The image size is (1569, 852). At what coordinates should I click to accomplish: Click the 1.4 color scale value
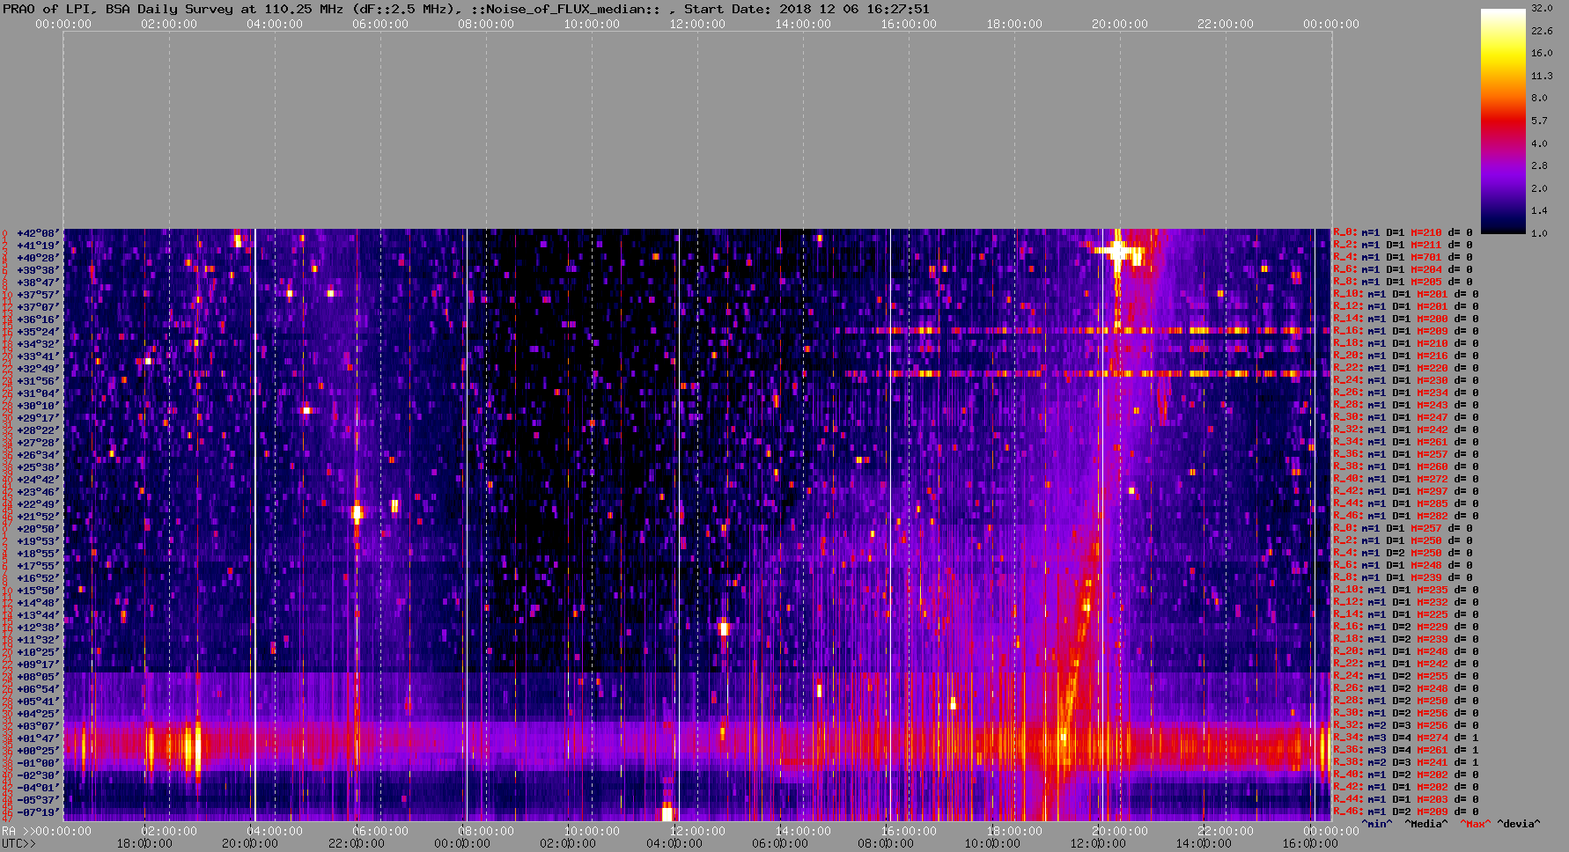(1539, 210)
